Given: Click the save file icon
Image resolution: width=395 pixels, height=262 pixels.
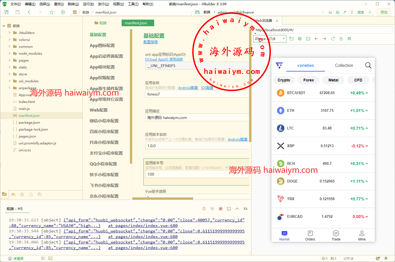Looking at the screenshot, I should point(18,12).
